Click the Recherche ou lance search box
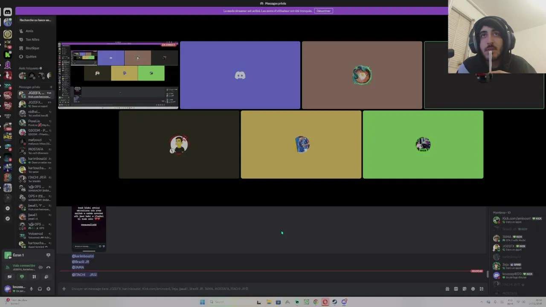This screenshot has height=307, width=546. pyautogui.click(x=35, y=20)
